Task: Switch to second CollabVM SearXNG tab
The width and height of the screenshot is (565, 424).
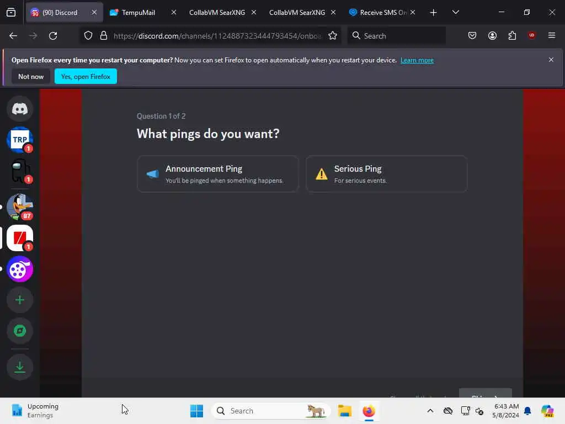Action: 297,13
